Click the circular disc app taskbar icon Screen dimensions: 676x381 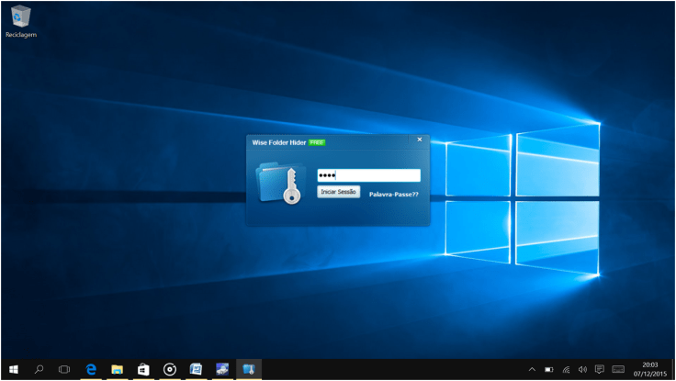(x=170, y=369)
